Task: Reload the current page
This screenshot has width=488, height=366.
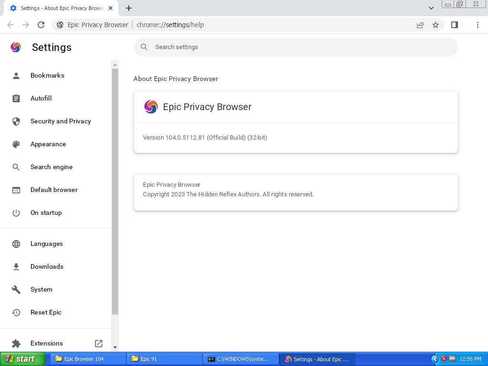Action: click(x=41, y=25)
